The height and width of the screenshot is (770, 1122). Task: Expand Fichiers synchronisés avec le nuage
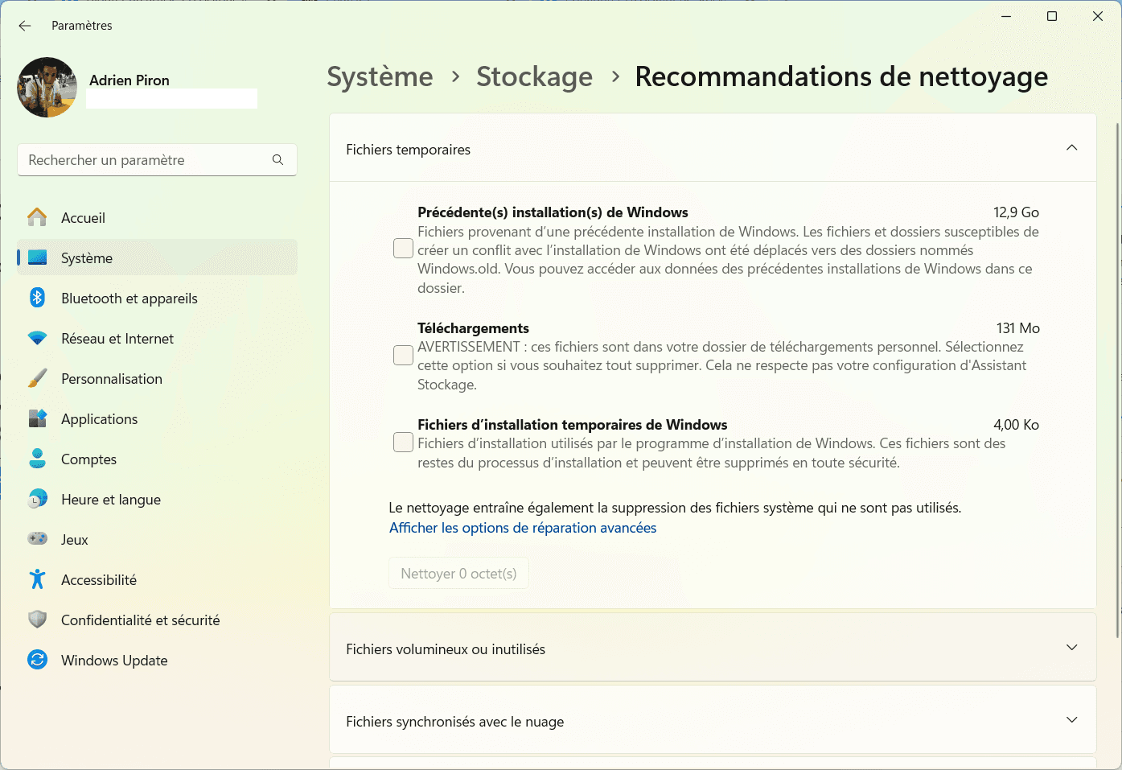1071,720
